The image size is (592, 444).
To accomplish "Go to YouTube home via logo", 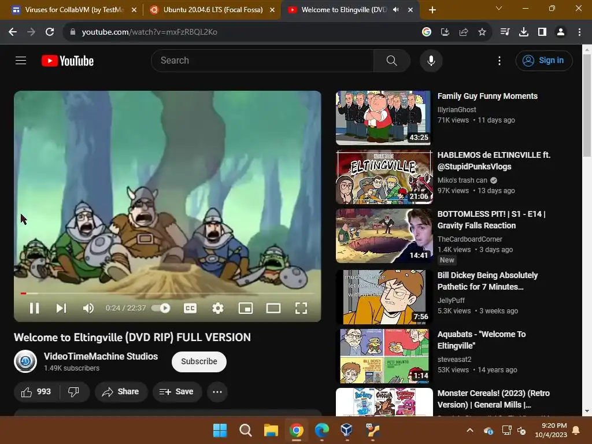I will 68,60.
